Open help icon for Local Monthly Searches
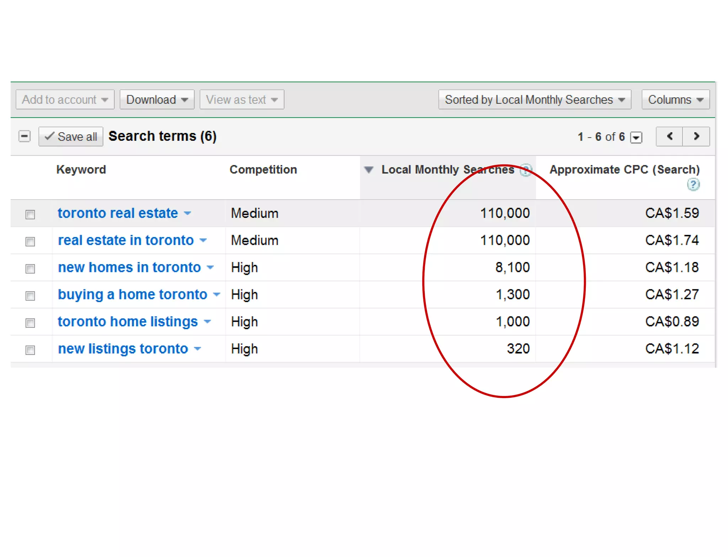The image size is (728, 557). click(526, 170)
